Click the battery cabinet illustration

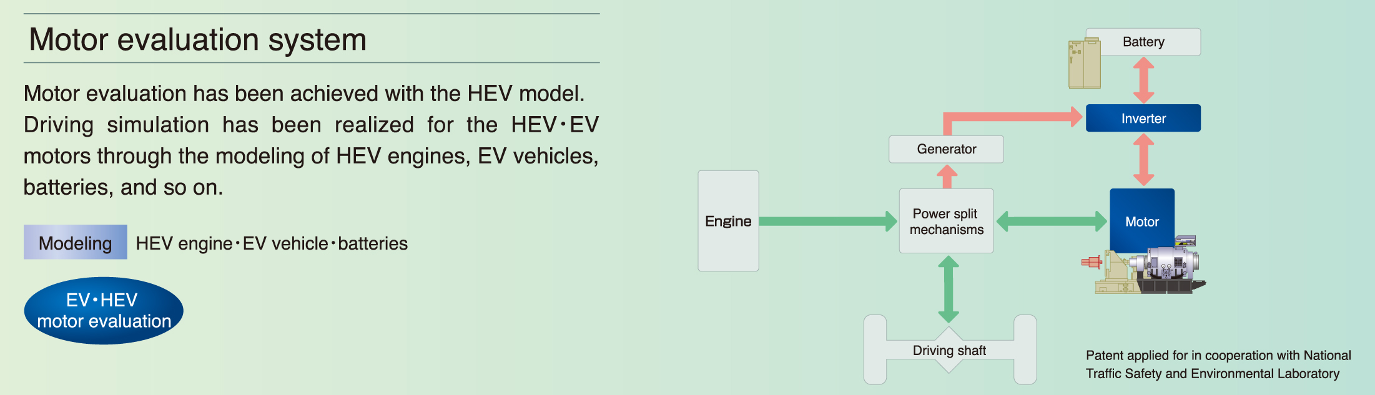coord(1084,63)
